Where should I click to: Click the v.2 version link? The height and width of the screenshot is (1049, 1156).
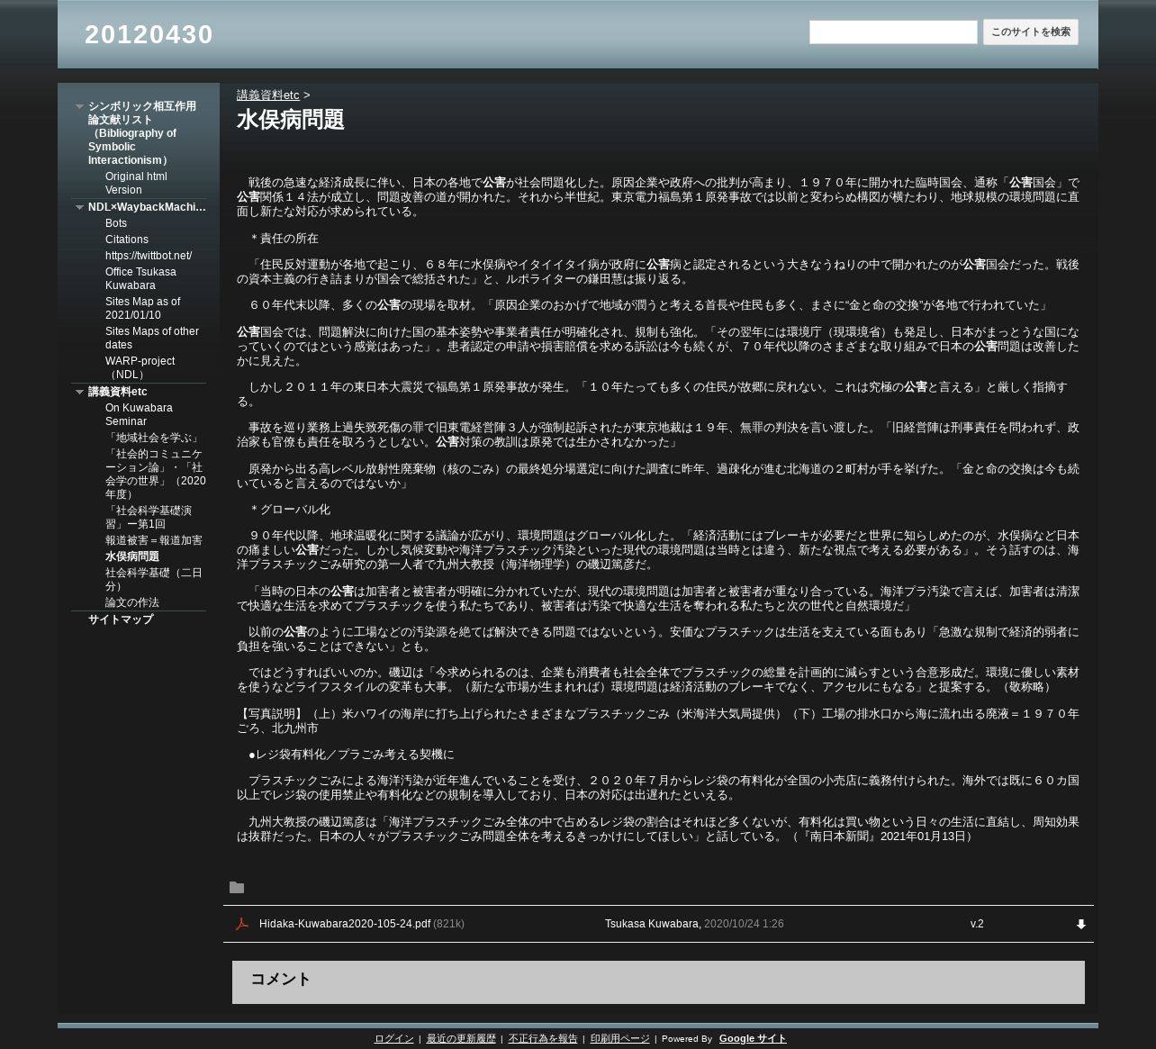[977, 924]
